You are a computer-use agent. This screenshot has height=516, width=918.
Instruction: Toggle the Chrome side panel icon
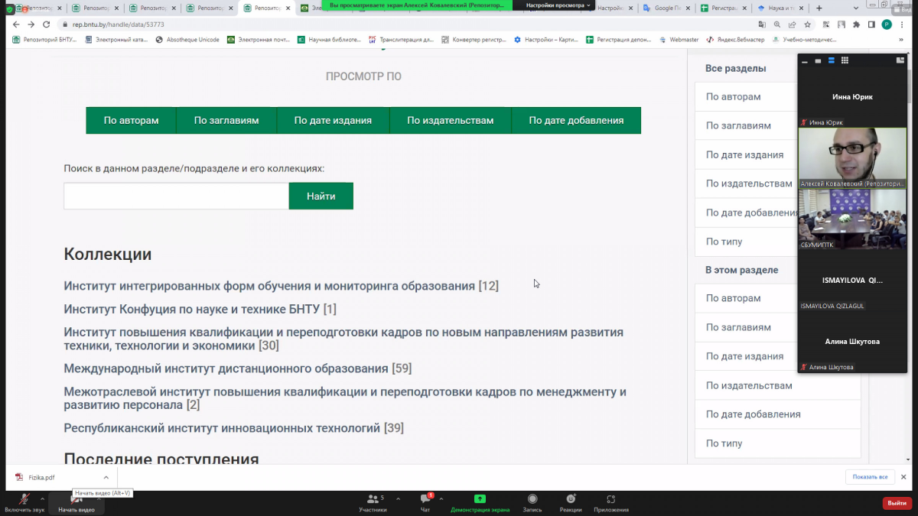[x=871, y=24]
